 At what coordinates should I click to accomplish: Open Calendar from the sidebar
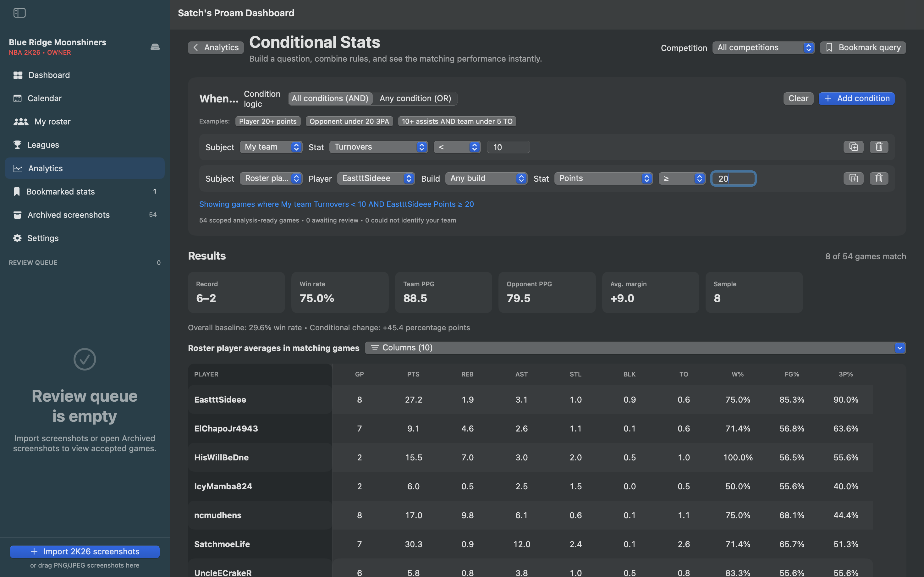85,98
